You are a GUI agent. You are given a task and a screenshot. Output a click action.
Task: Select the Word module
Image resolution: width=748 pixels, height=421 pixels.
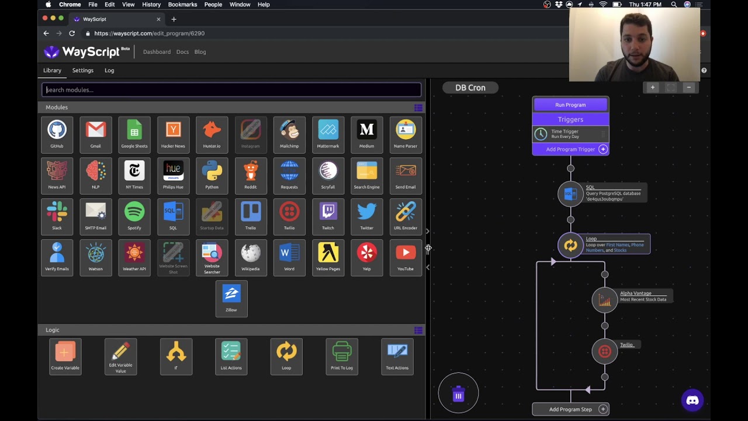[x=289, y=257]
